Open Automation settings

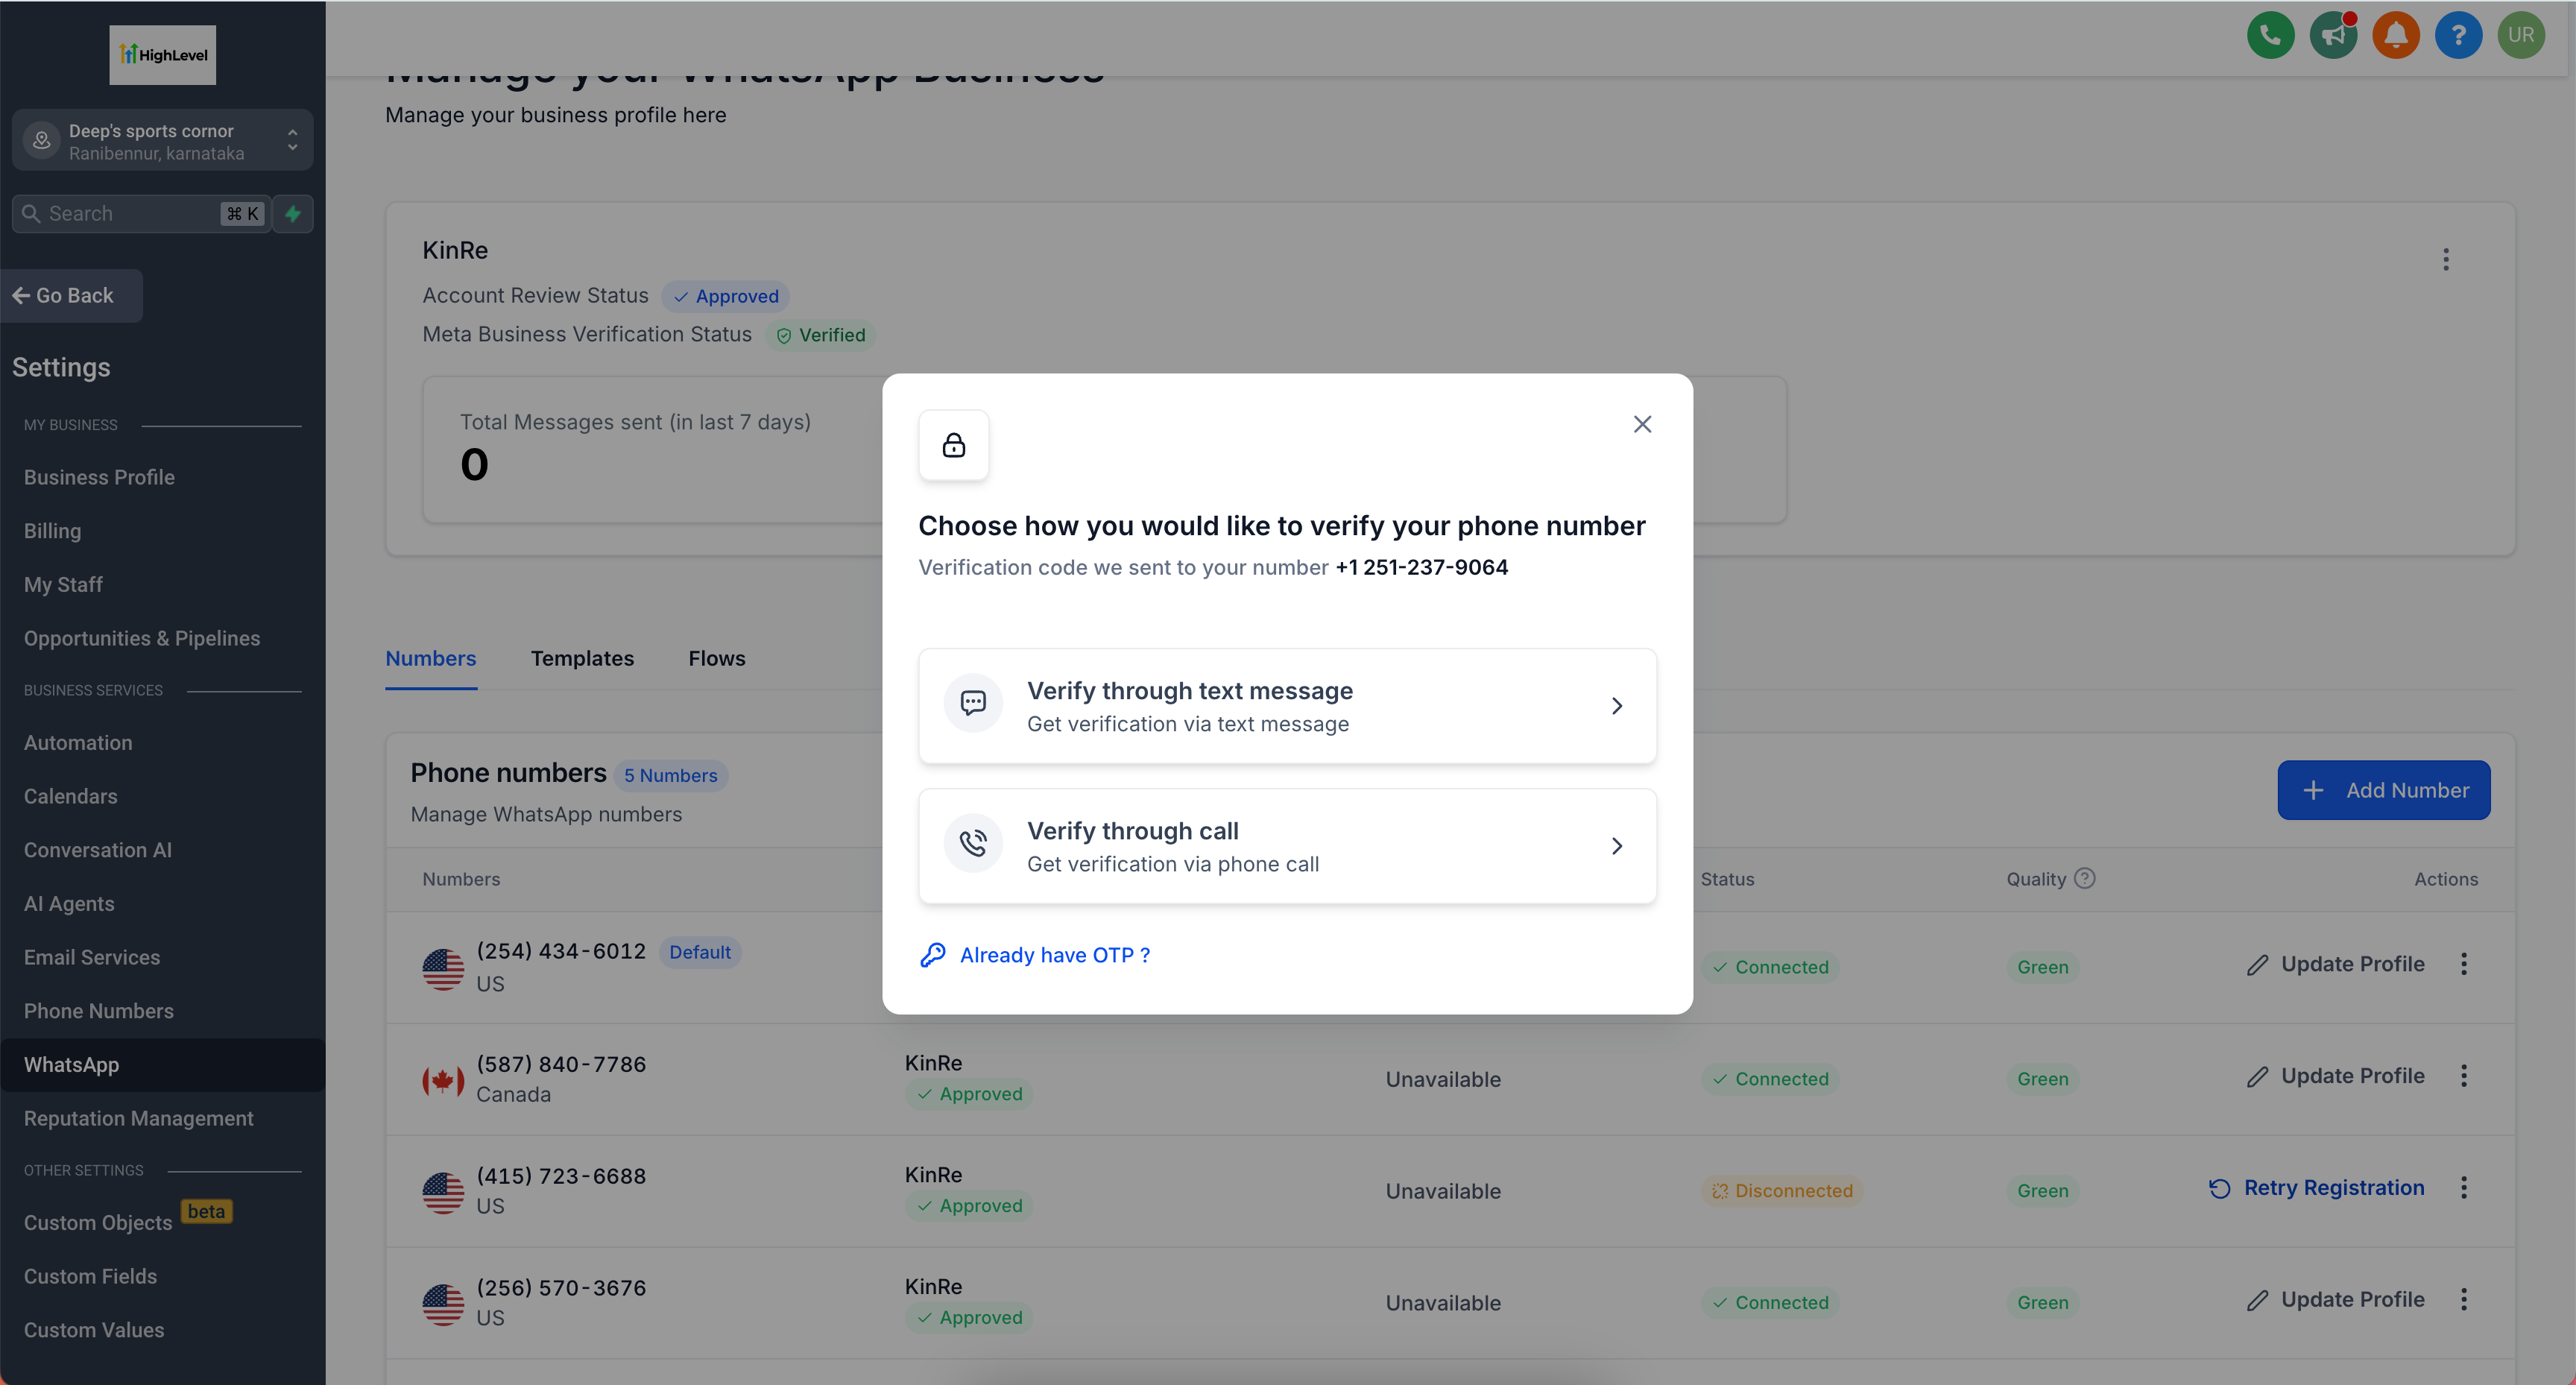coord(78,742)
